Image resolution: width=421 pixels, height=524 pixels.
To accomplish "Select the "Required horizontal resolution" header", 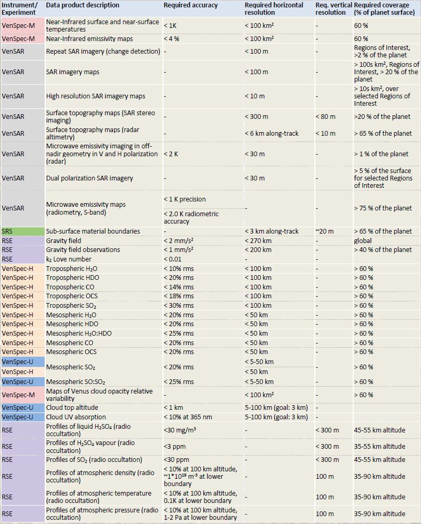I will click(274, 9).
